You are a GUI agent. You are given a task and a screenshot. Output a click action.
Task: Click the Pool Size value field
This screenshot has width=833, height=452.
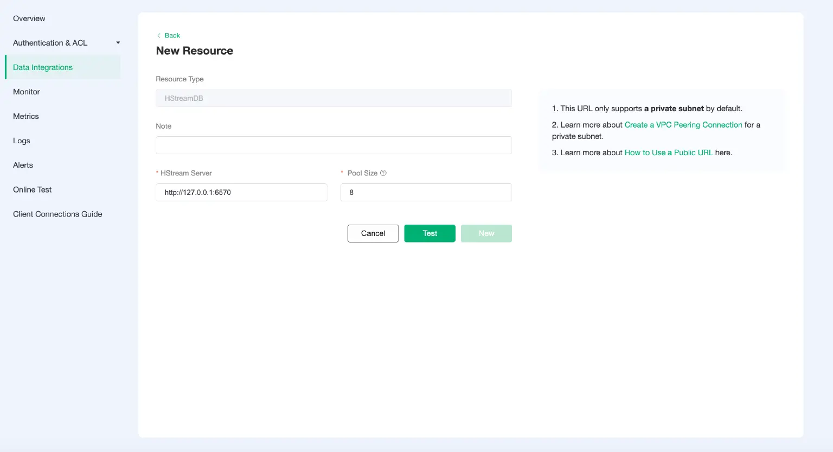tap(426, 192)
